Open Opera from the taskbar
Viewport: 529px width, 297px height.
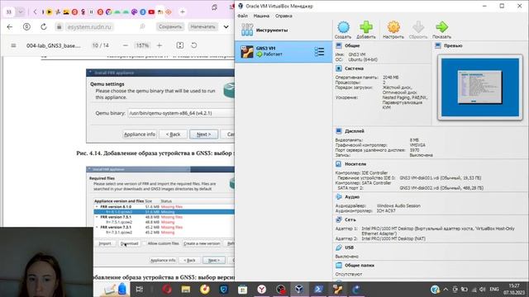tap(167, 289)
